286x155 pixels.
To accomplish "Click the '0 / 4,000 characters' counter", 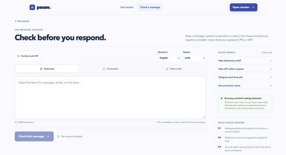I will (x=24, y=122).
